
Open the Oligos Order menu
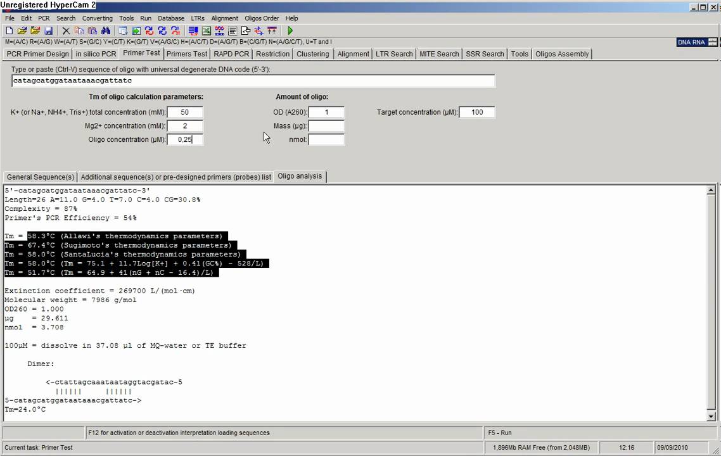pyautogui.click(x=262, y=18)
